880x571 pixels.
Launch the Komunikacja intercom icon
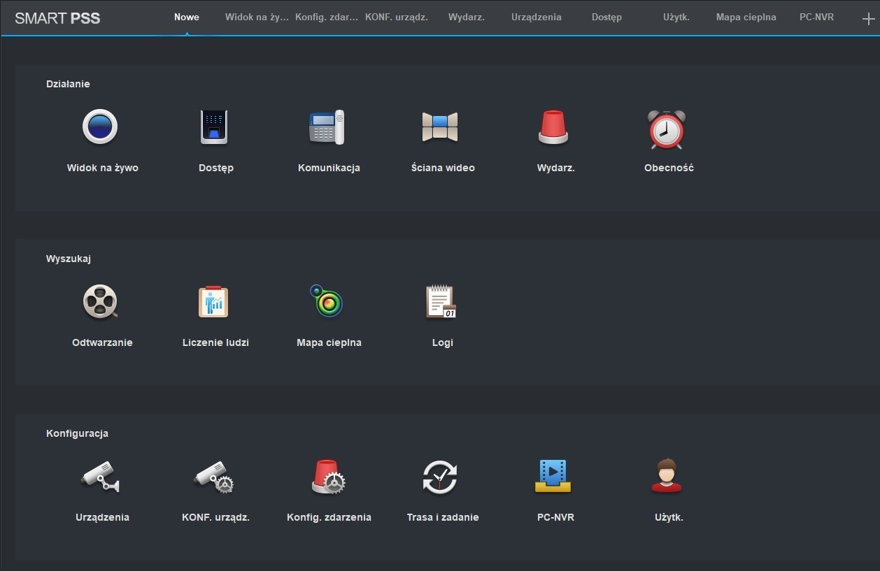pos(327,127)
